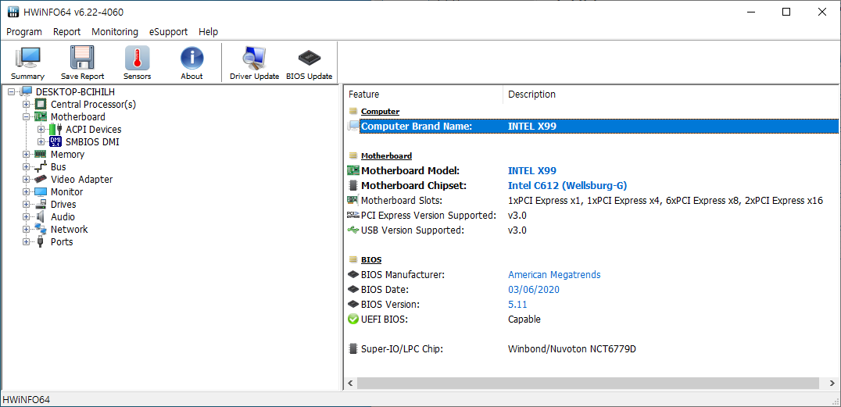Click the Motherboard tree icon
The height and width of the screenshot is (407, 841).
40,116
